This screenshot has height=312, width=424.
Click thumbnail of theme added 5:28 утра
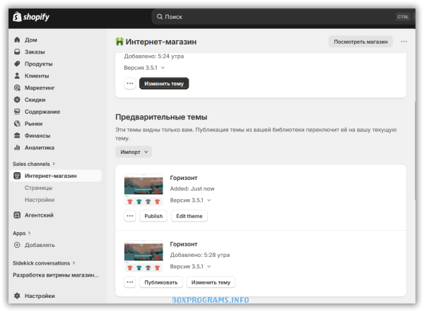[143, 256]
